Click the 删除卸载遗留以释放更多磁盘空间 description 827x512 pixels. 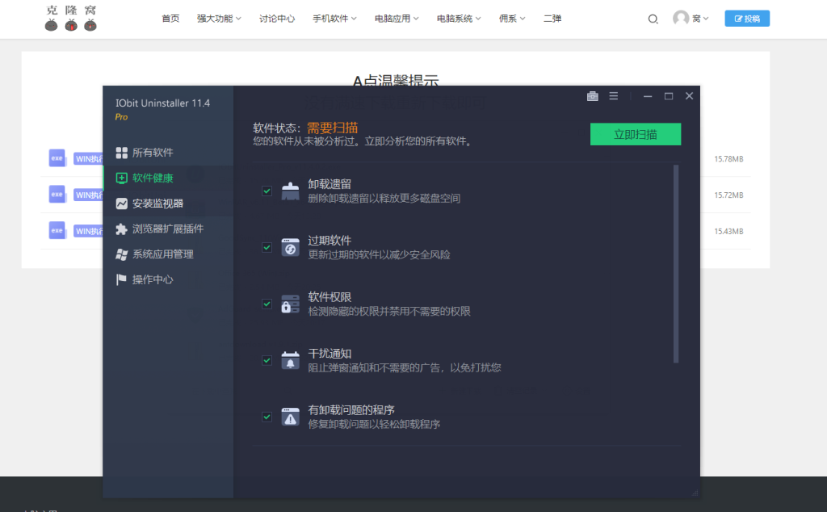(384, 199)
